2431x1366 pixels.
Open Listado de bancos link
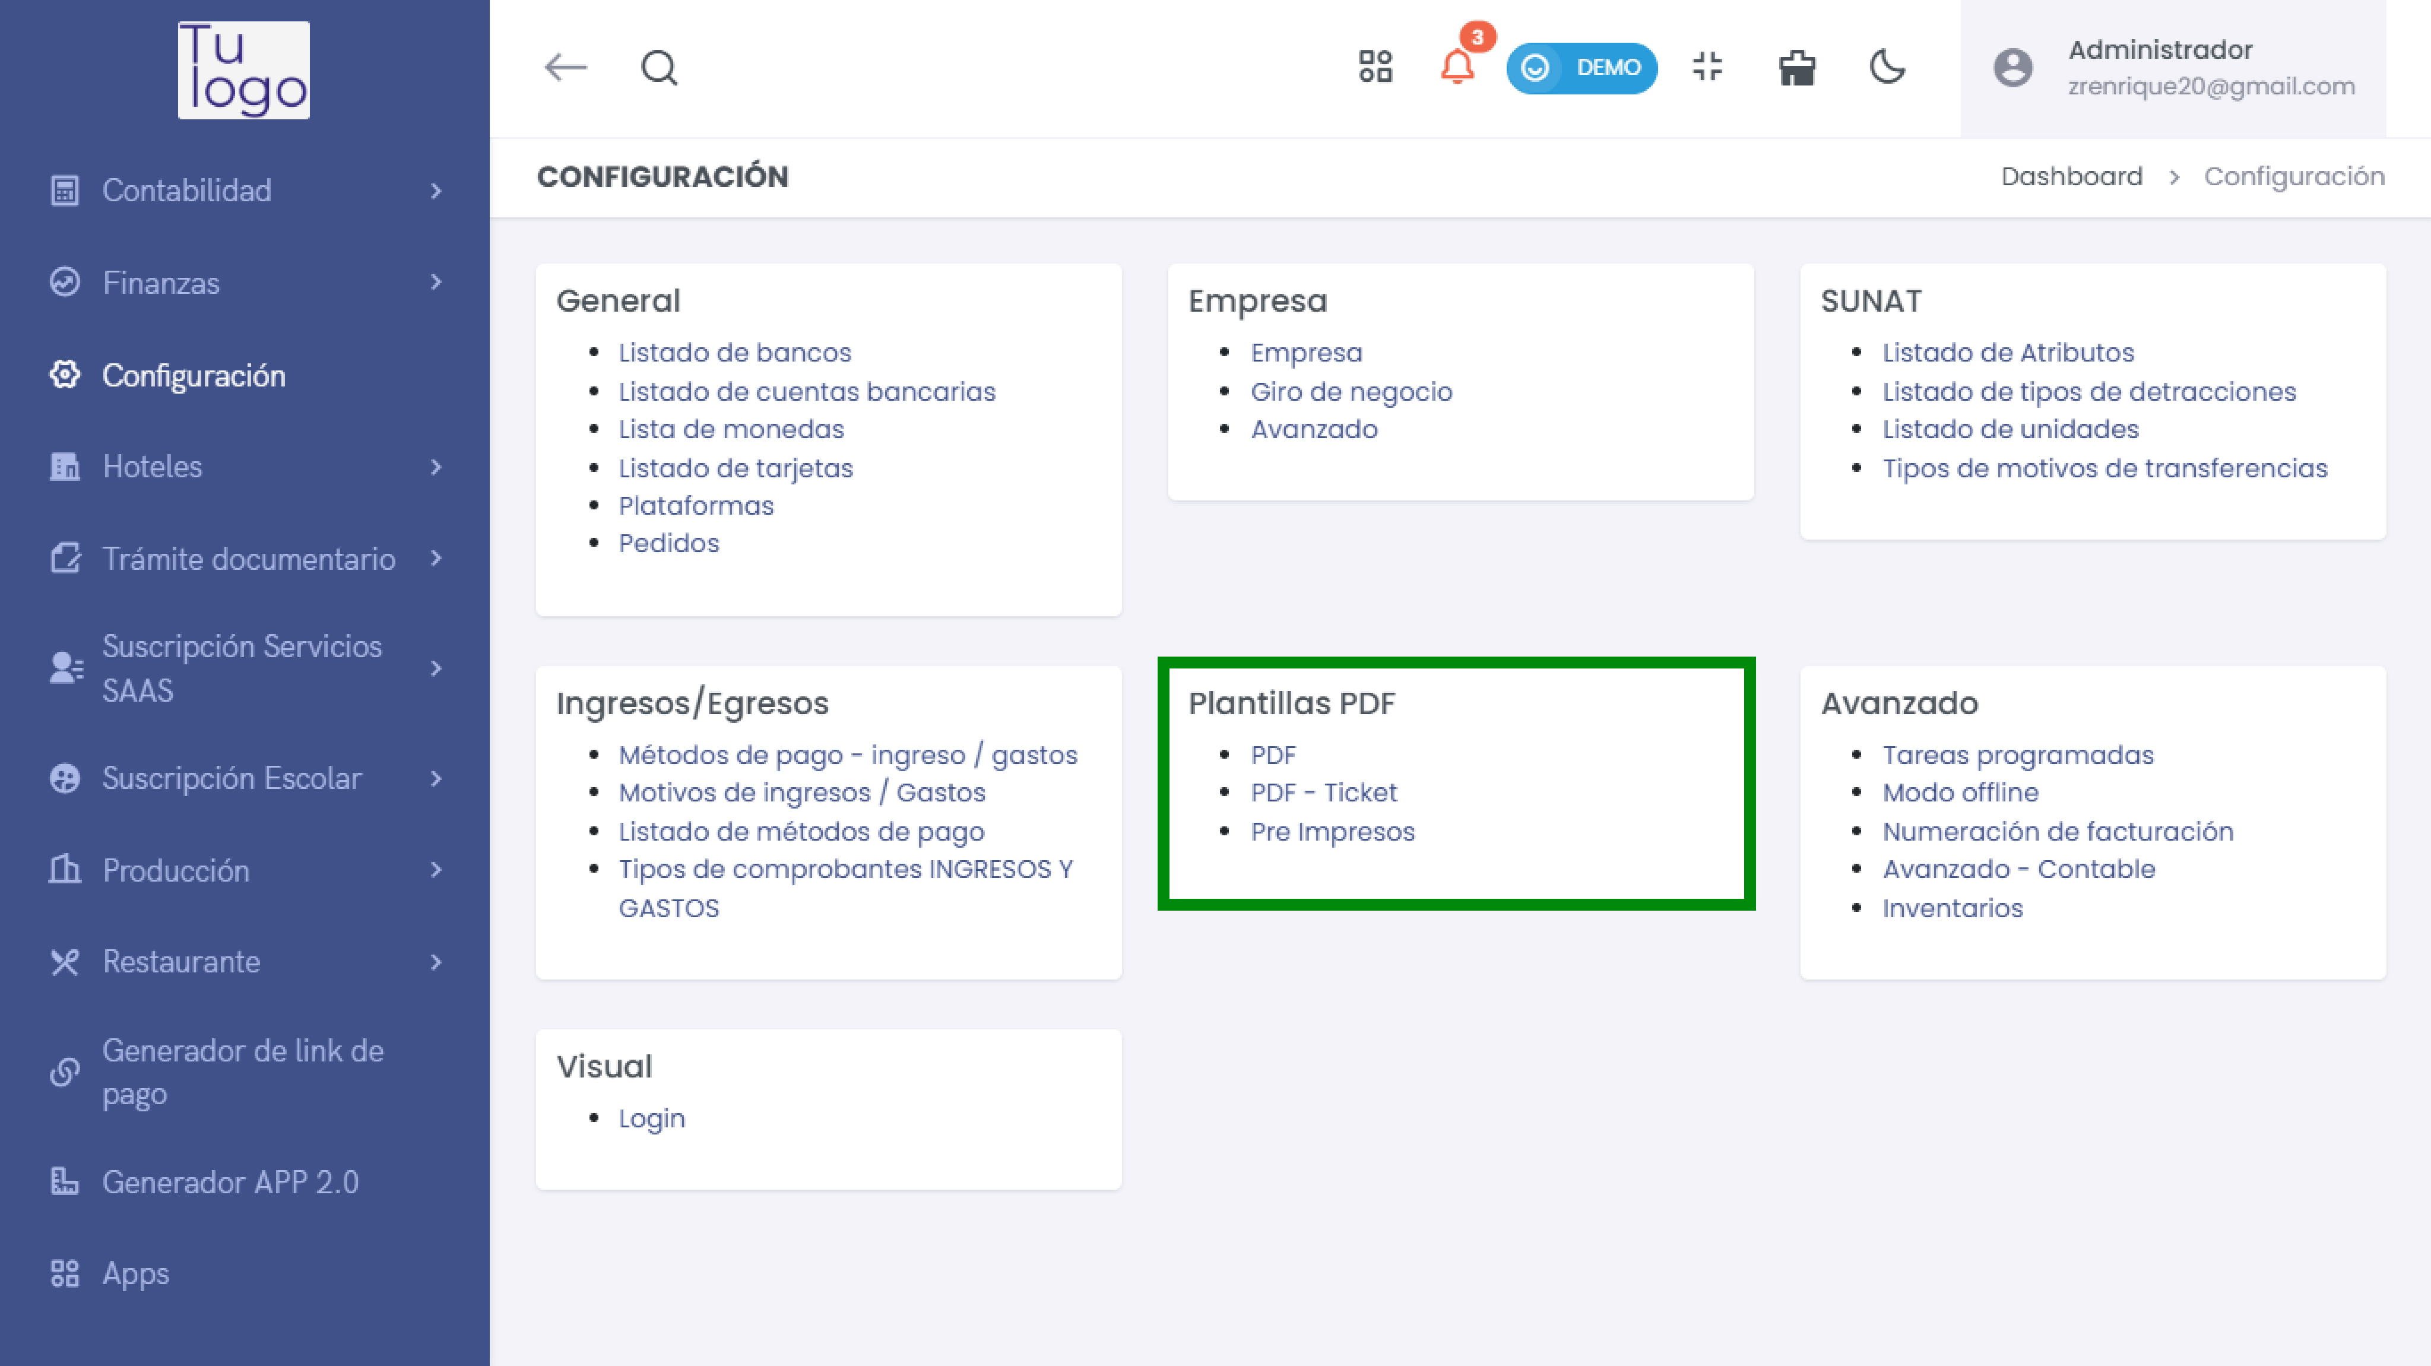pos(734,352)
